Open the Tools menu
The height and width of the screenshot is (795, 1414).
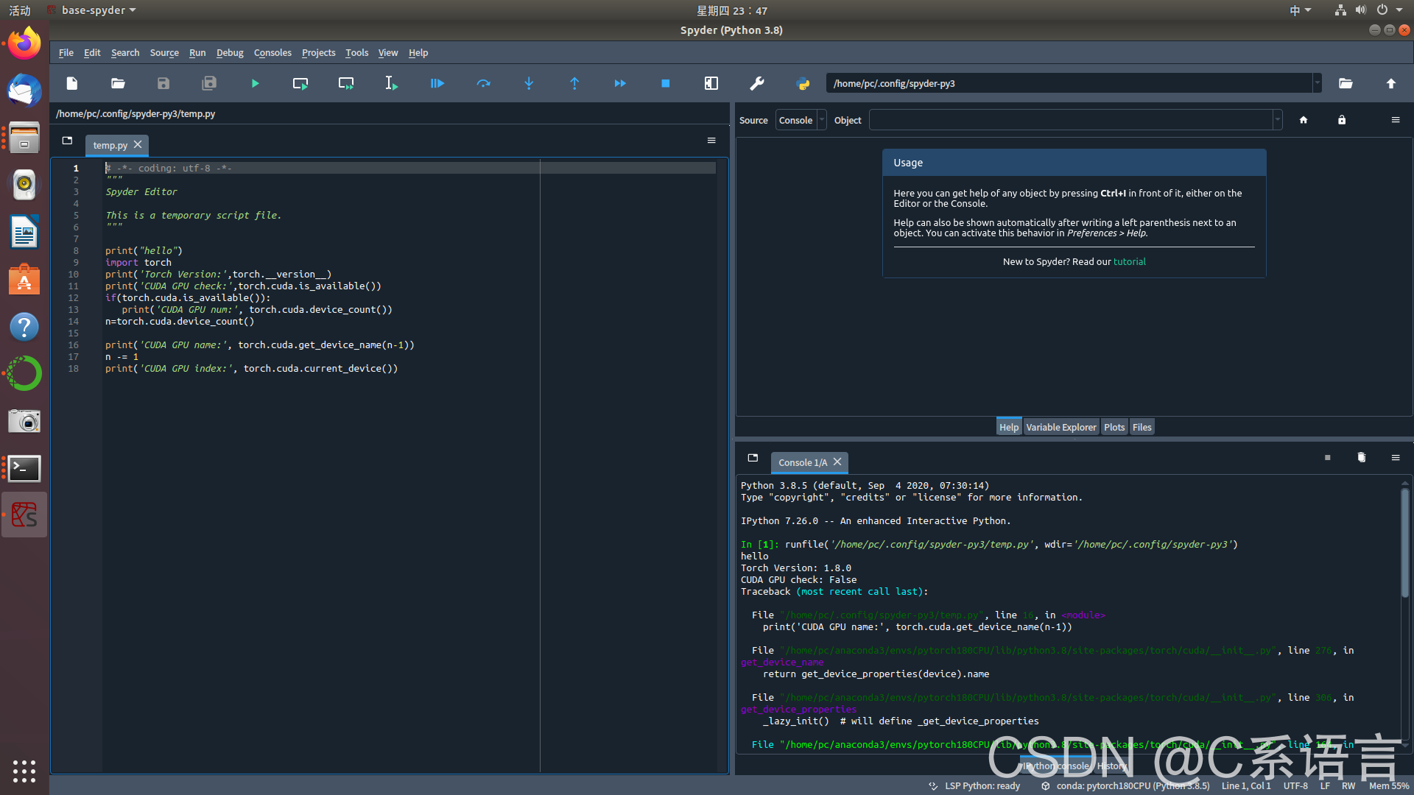[356, 53]
